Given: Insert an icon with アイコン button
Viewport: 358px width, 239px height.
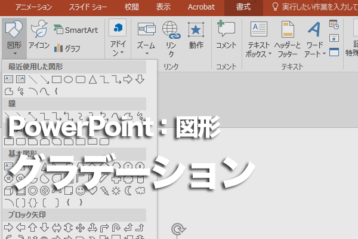Looking at the screenshot, I should [x=39, y=34].
